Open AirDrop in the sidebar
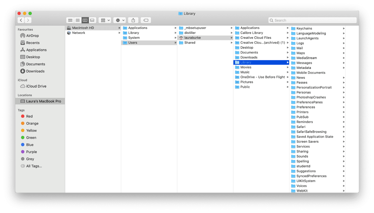 coord(32,36)
